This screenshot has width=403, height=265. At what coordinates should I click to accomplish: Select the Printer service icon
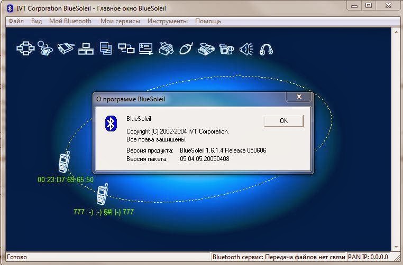pos(166,49)
